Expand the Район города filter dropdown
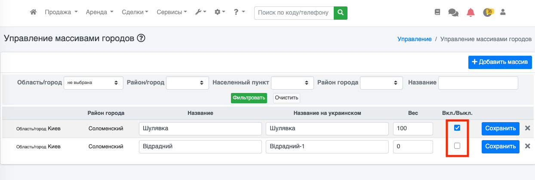The height and width of the screenshot is (180, 535). [381, 83]
